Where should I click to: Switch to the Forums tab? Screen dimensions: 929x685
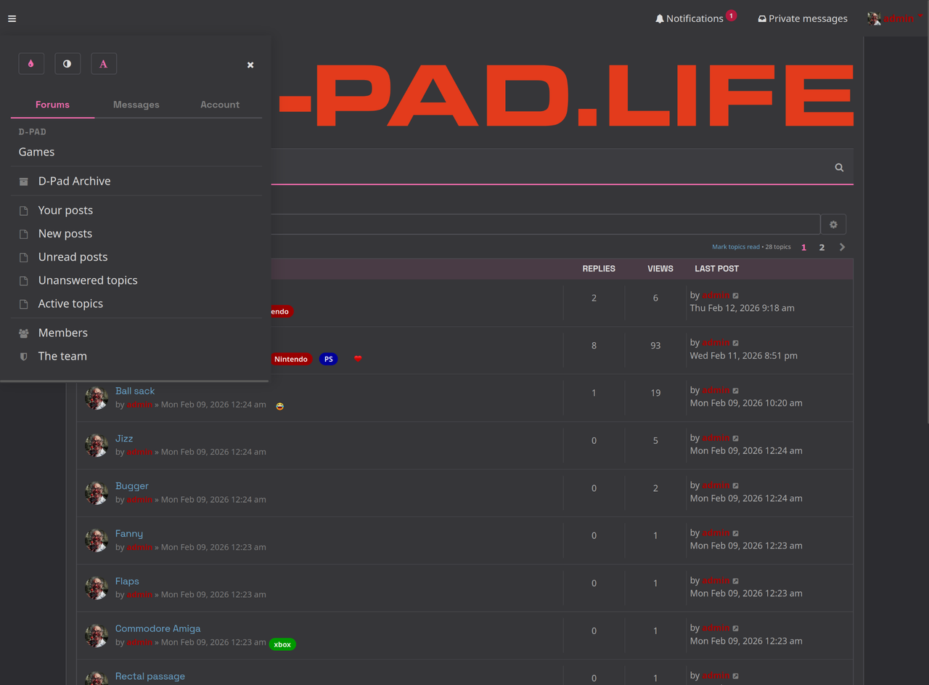(52, 105)
